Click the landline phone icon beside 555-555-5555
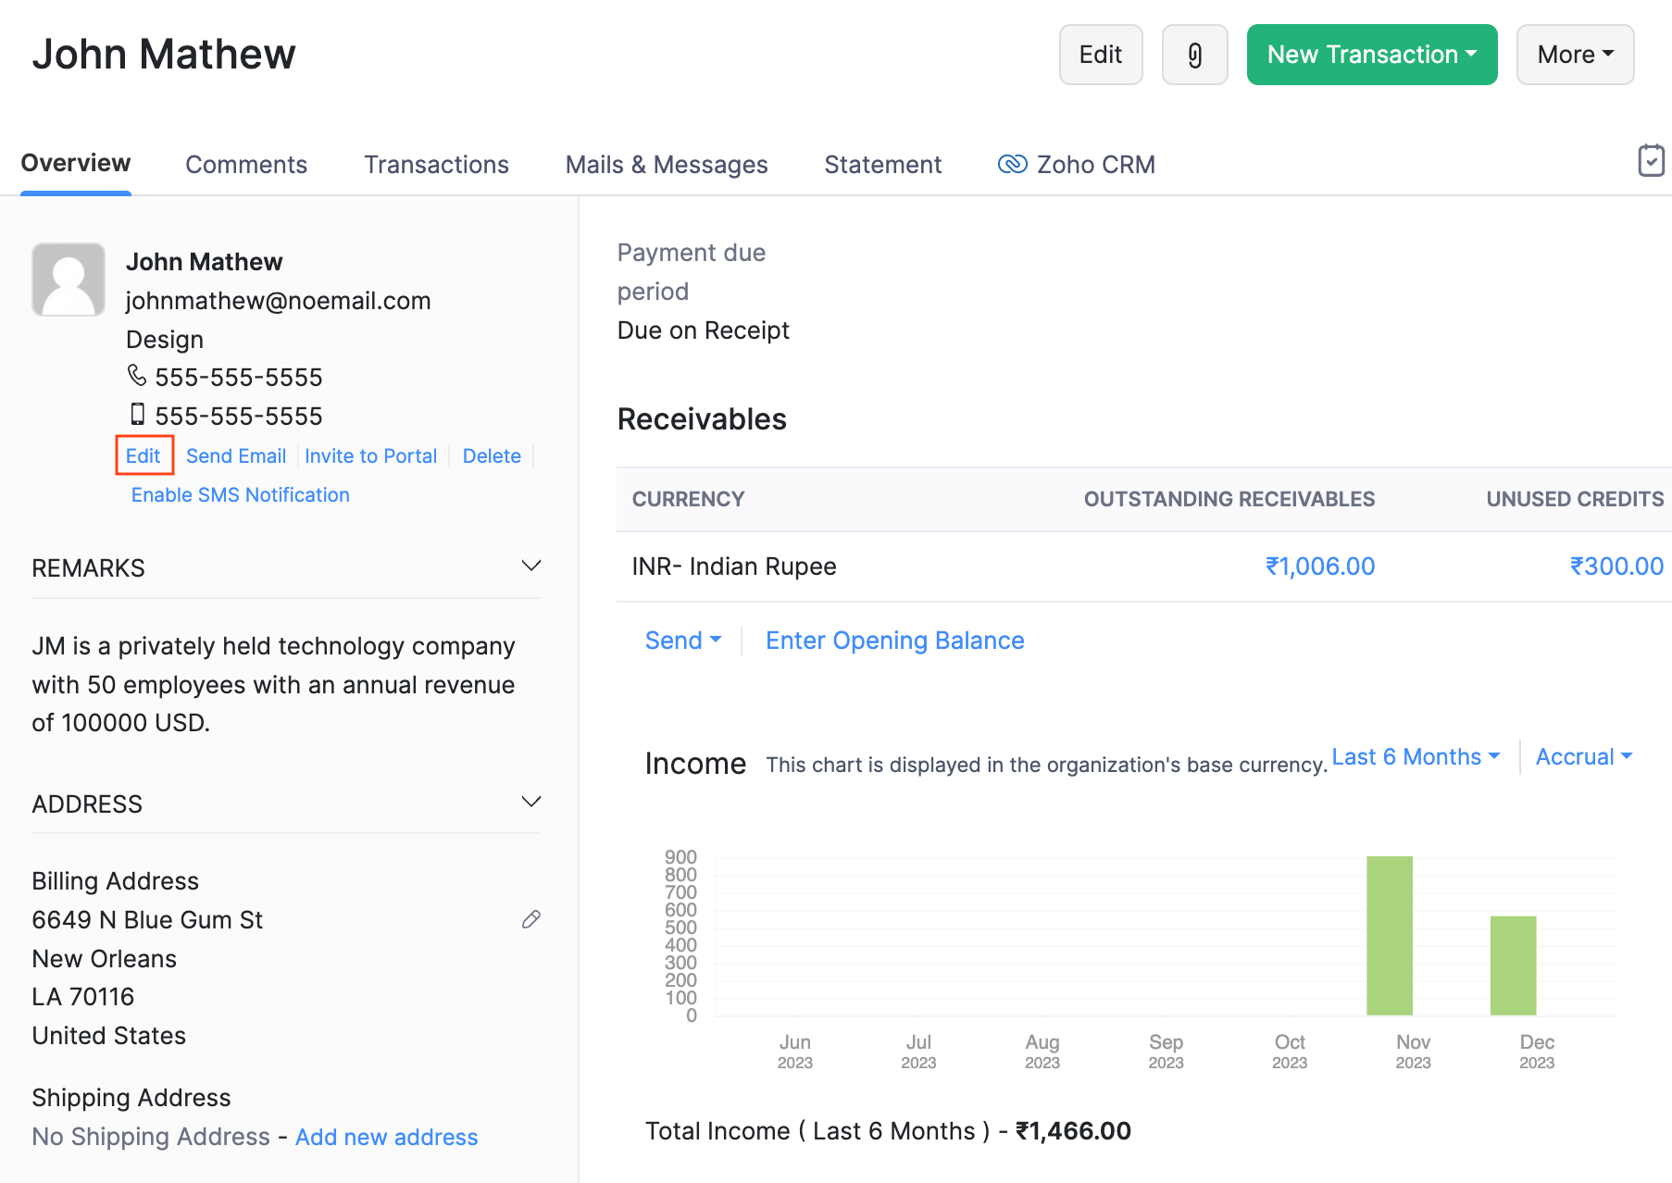Viewport: 1672px width, 1183px height. (137, 376)
